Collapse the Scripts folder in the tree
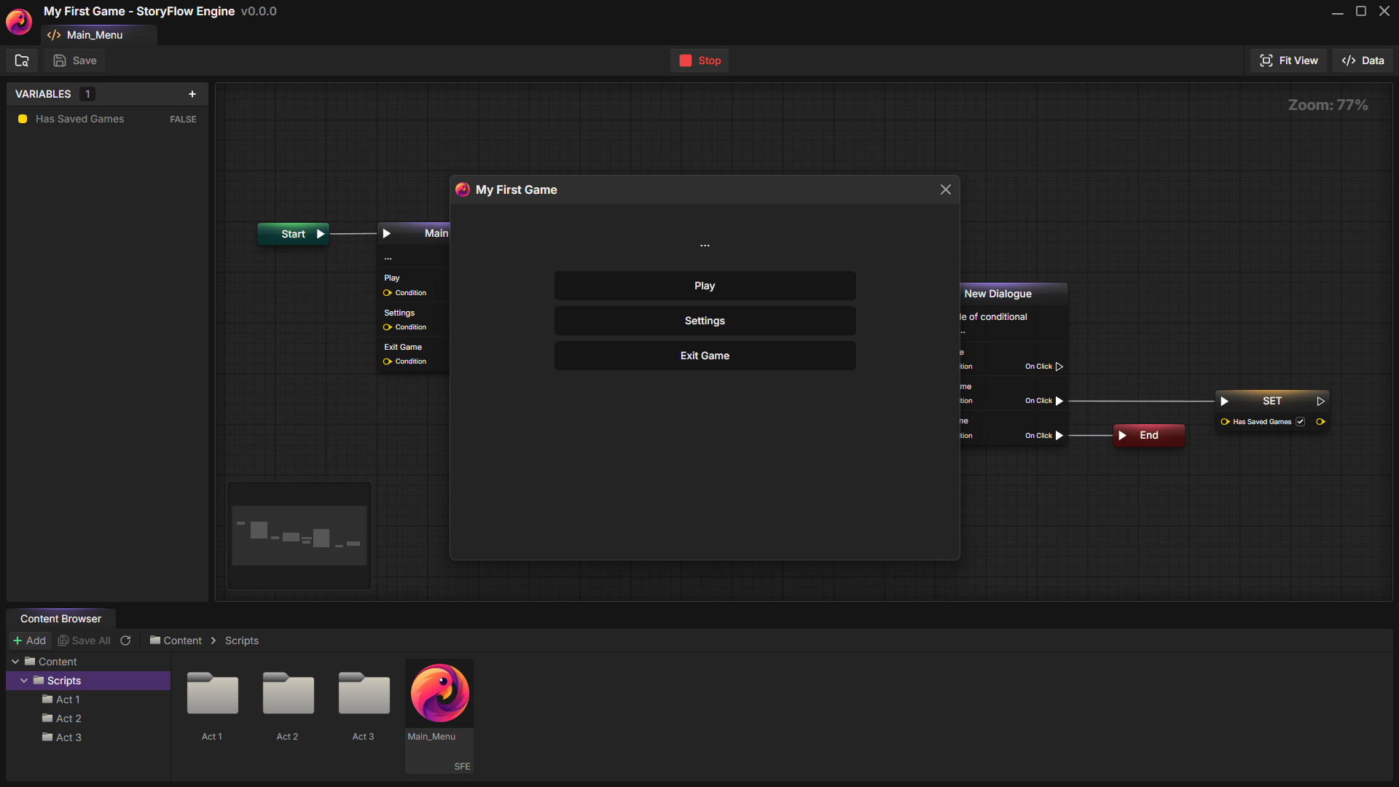This screenshot has height=787, width=1399. [24, 680]
